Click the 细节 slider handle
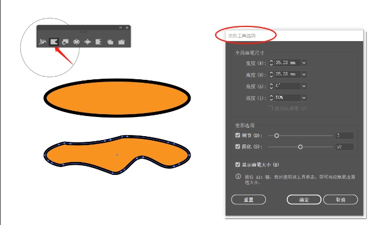The image size is (375, 225). click(277, 136)
